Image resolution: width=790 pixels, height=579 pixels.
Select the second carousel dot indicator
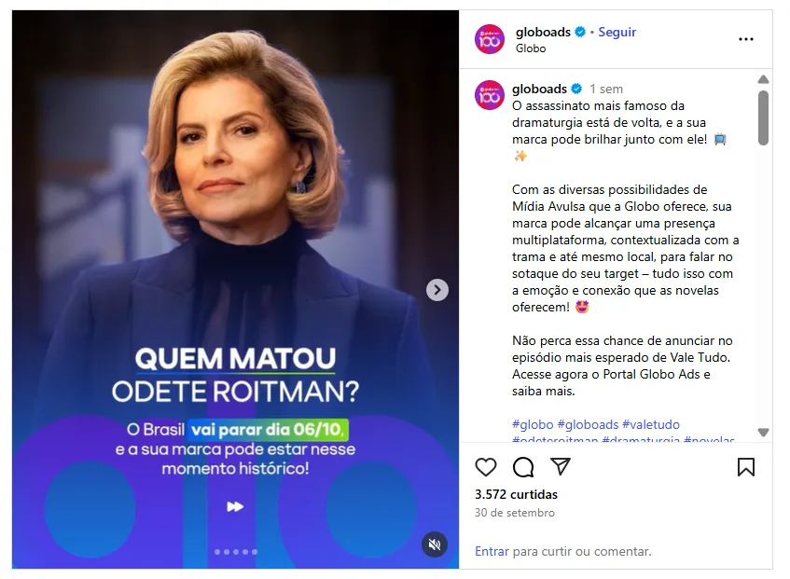pyautogui.click(x=227, y=552)
